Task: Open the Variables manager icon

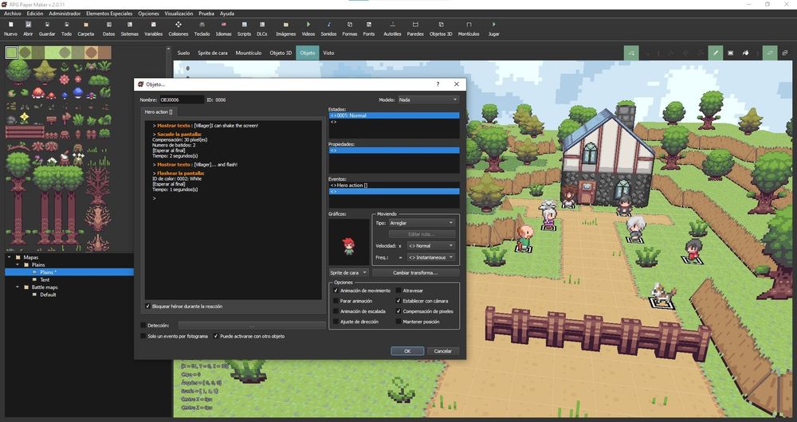Action: [x=154, y=24]
